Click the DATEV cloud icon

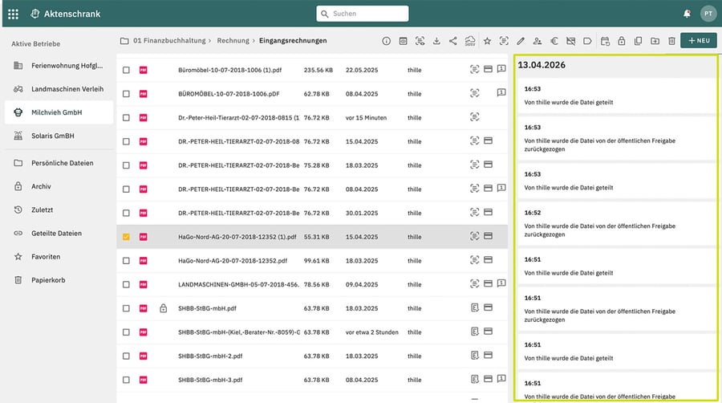[x=470, y=41]
